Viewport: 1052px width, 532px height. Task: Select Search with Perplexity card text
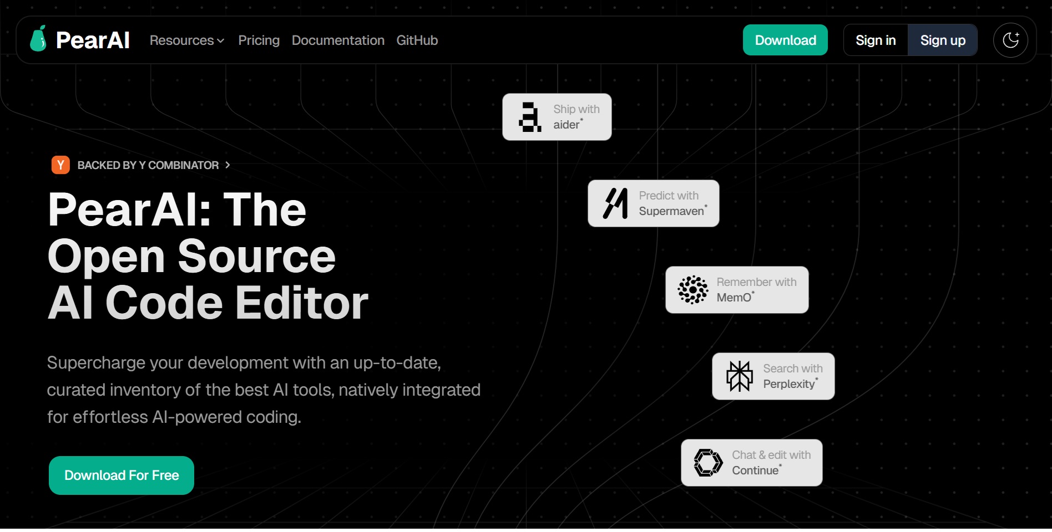click(793, 376)
